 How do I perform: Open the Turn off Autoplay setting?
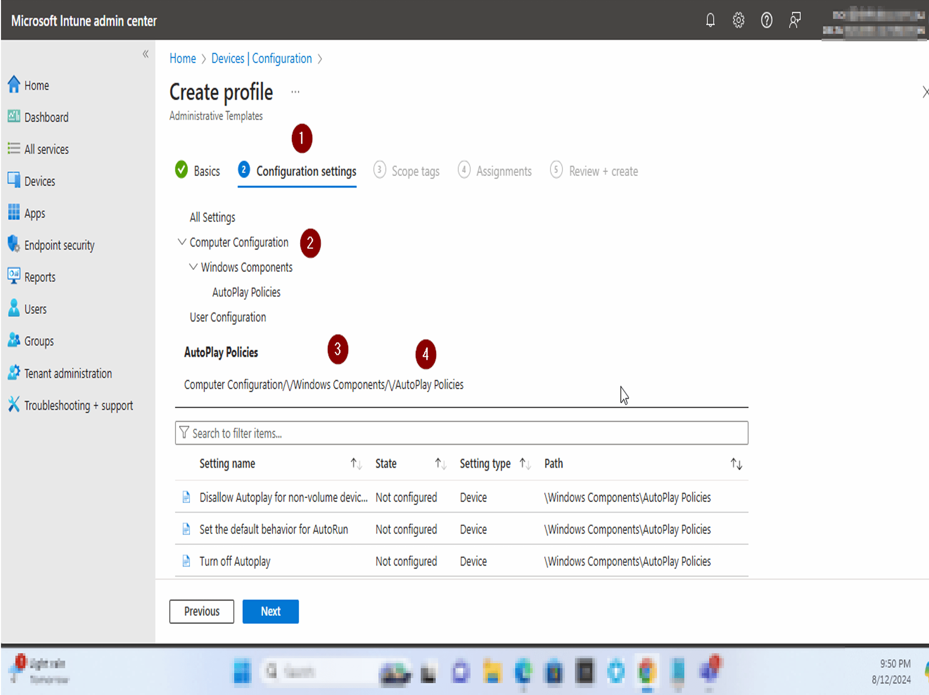tap(235, 561)
